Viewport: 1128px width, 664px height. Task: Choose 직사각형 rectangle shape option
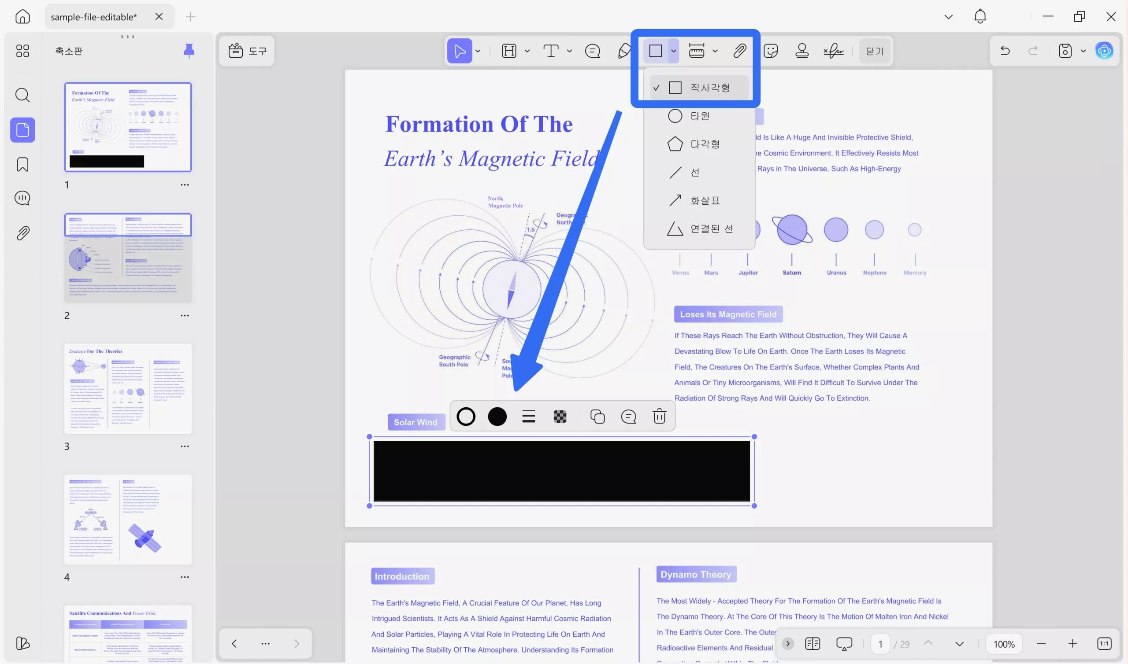[x=699, y=88]
